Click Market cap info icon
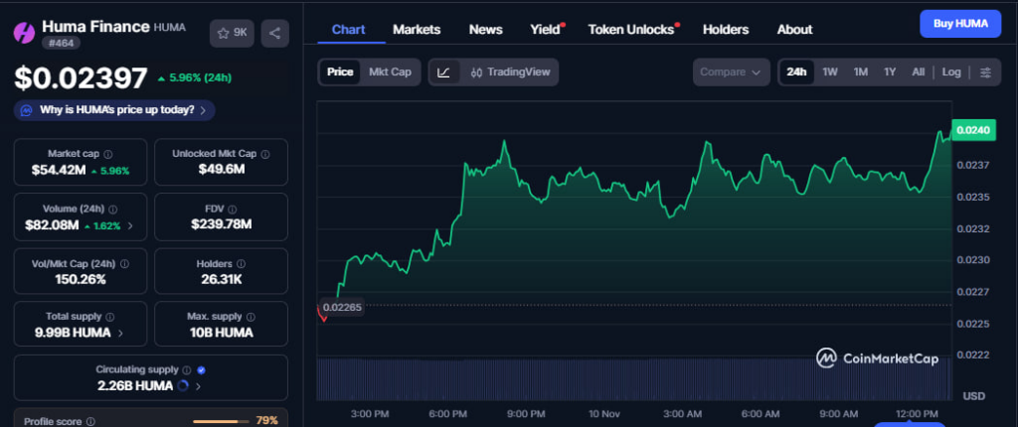Screen dimensions: 1018x427 107,155
